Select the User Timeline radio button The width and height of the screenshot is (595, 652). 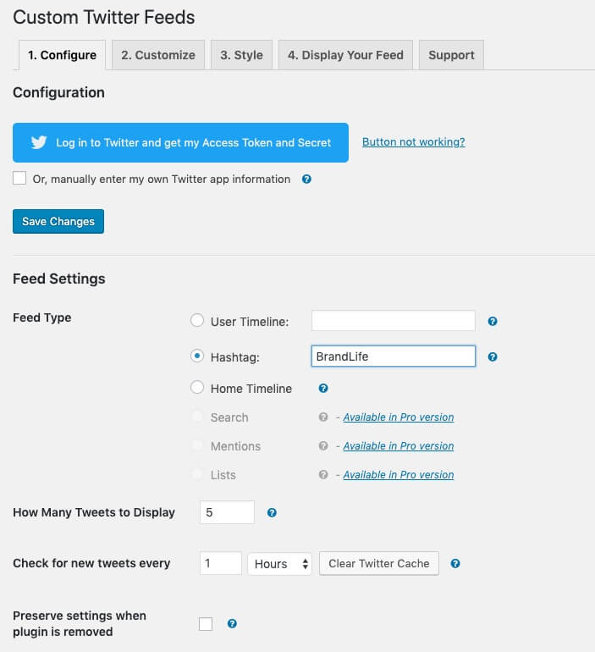click(197, 321)
